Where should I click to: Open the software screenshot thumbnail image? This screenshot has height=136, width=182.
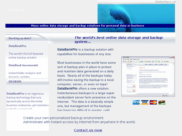click(x=148, y=77)
